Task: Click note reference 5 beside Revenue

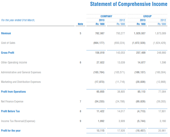Action: [x=80, y=33]
